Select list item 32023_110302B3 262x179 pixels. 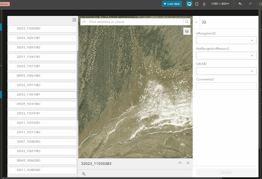(x=42, y=29)
